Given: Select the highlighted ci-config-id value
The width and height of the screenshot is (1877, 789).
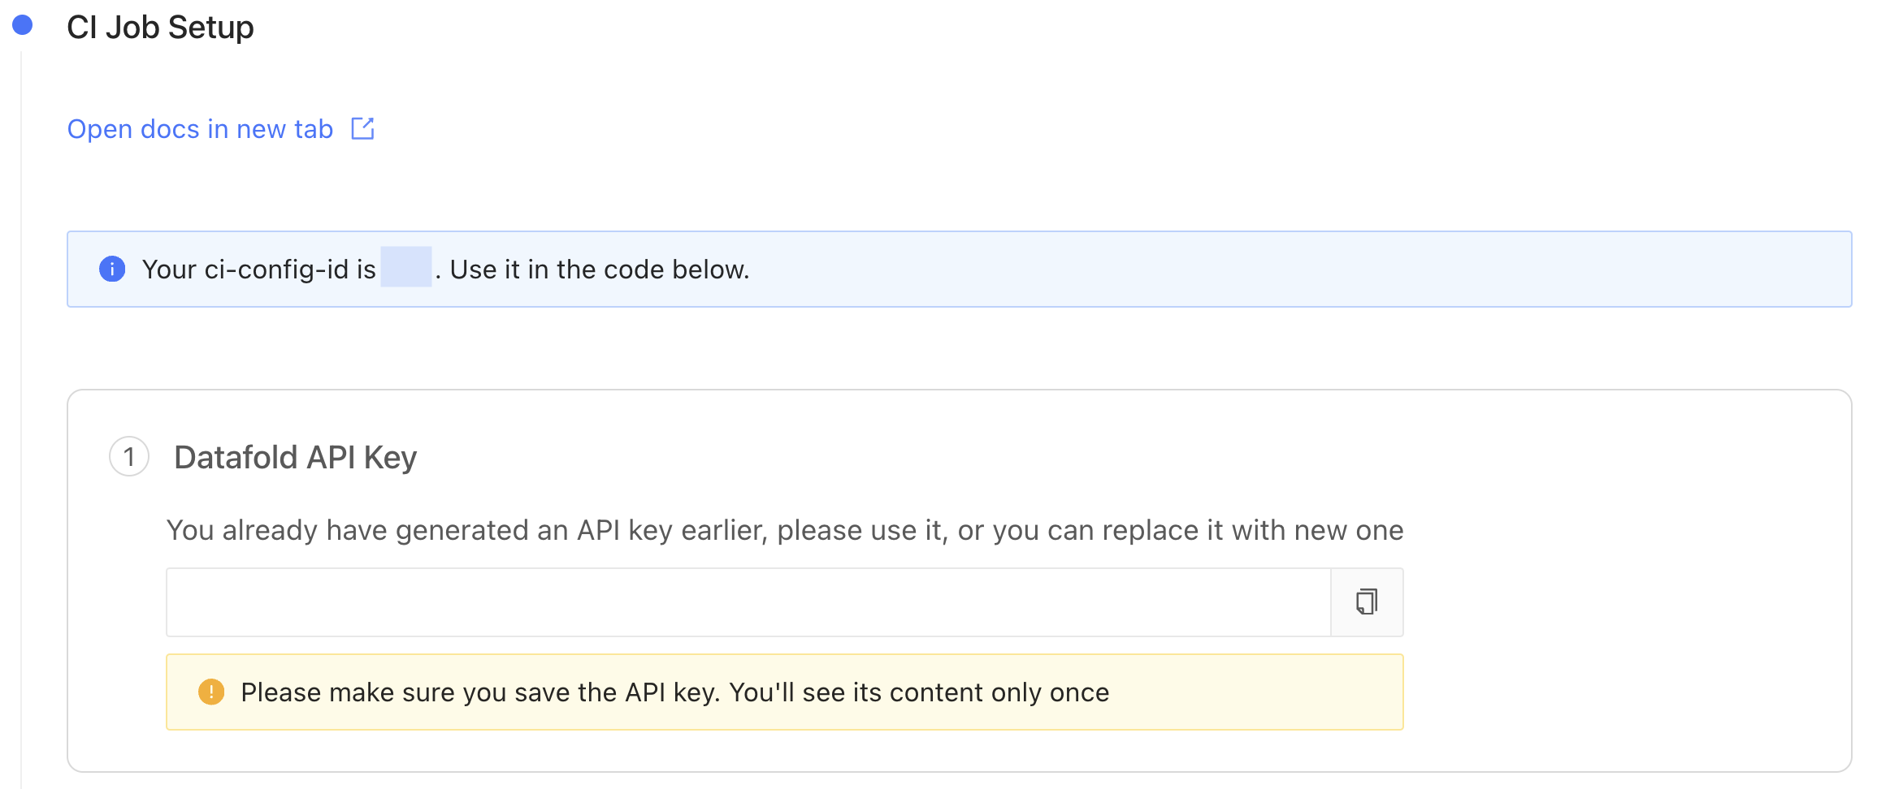Looking at the screenshot, I should click(406, 267).
